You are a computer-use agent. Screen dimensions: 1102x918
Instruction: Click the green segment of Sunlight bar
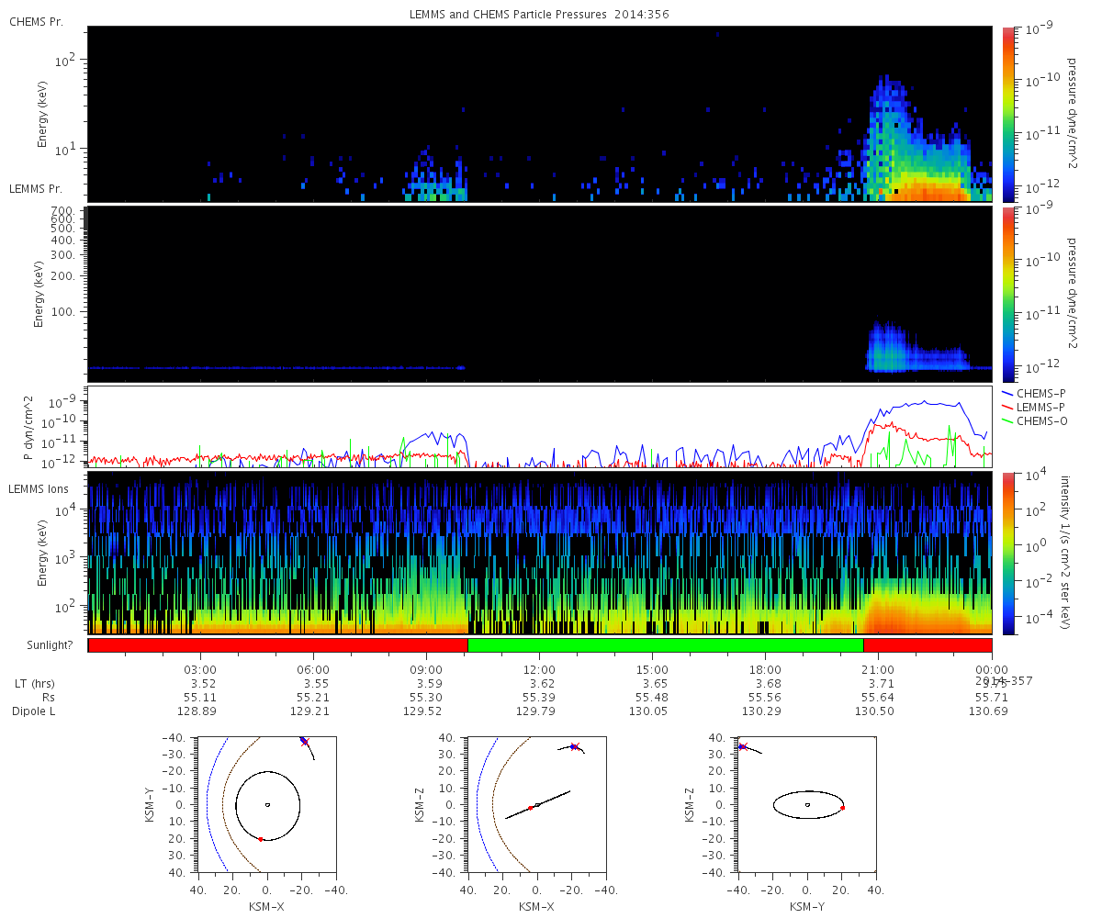pos(666,645)
